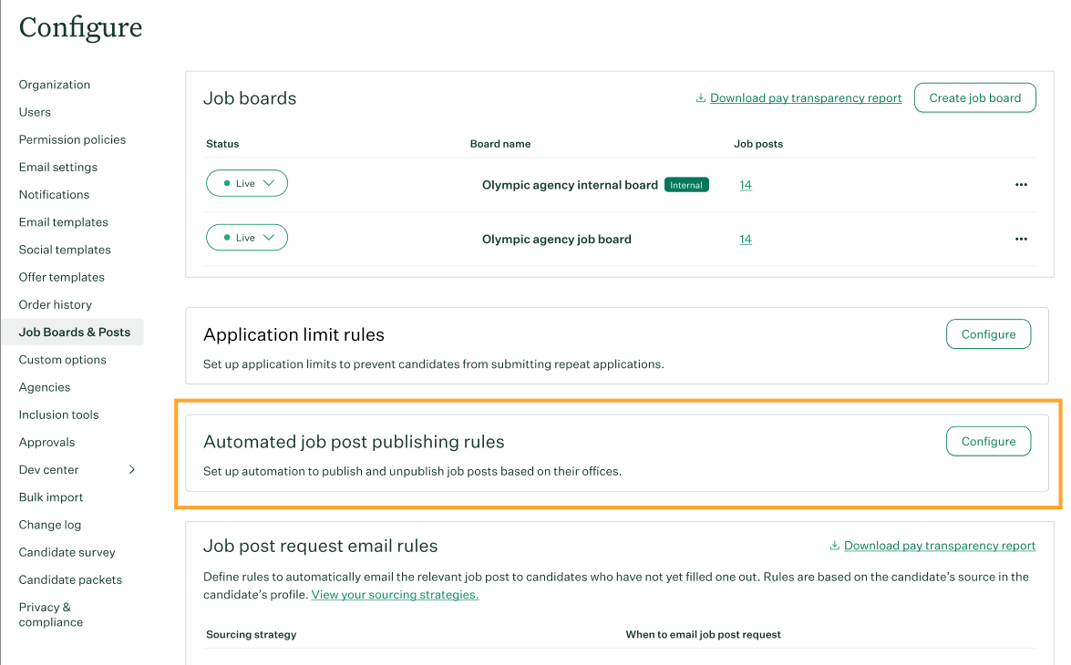The width and height of the screenshot is (1071, 665).
Task: Select Email settings in sidebar
Action: [58, 168]
